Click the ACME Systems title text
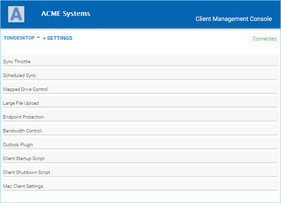The width and height of the screenshot is (281, 203). pos(66,14)
